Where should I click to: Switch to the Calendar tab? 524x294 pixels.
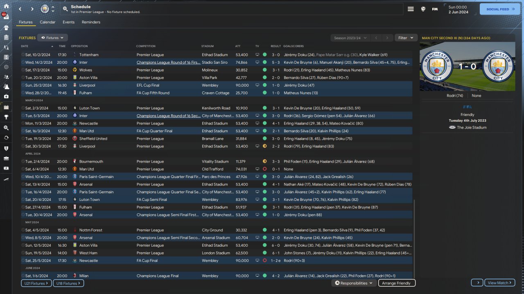[x=47, y=22]
